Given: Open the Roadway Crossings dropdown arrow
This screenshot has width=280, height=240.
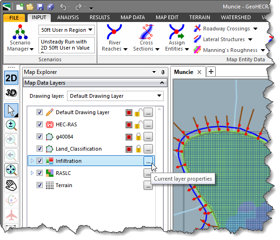Looking at the screenshot, I should [x=256, y=29].
